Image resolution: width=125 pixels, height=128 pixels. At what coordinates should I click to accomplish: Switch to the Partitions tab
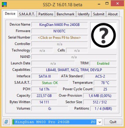click(x=46, y=14)
